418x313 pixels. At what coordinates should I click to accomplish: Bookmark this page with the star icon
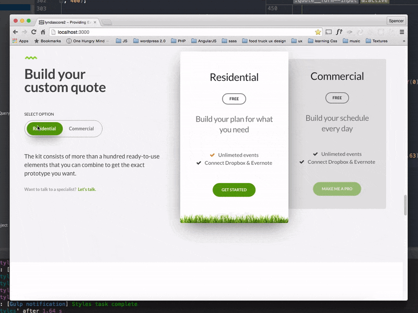click(x=318, y=32)
